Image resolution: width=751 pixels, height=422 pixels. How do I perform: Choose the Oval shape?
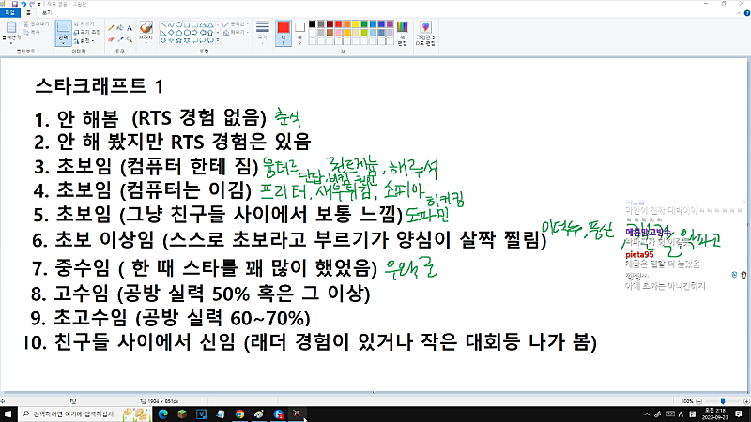click(179, 24)
